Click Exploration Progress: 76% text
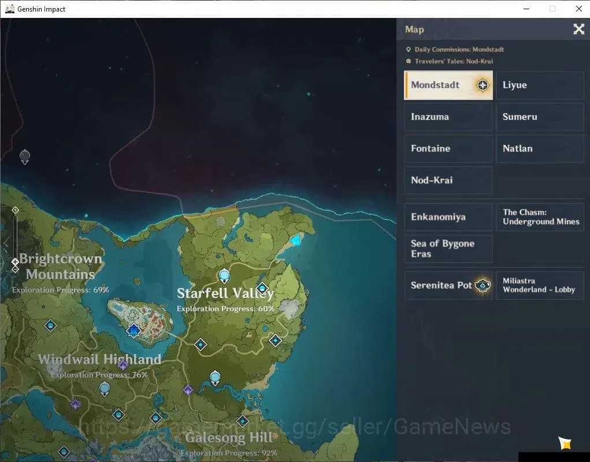The image size is (590, 462). pyautogui.click(x=99, y=375)
